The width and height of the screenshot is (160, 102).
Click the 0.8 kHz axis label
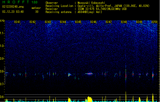pos(2,71)
